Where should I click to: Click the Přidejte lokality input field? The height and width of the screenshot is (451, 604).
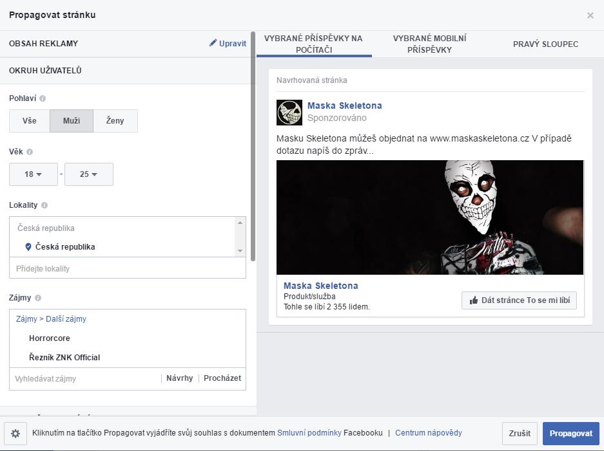(x=128, y=268)
